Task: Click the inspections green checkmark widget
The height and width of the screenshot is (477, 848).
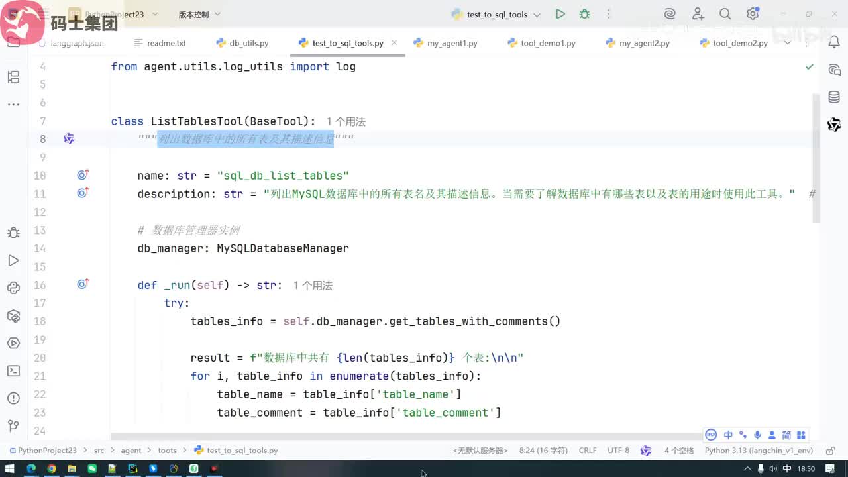Action: (810, 67)
